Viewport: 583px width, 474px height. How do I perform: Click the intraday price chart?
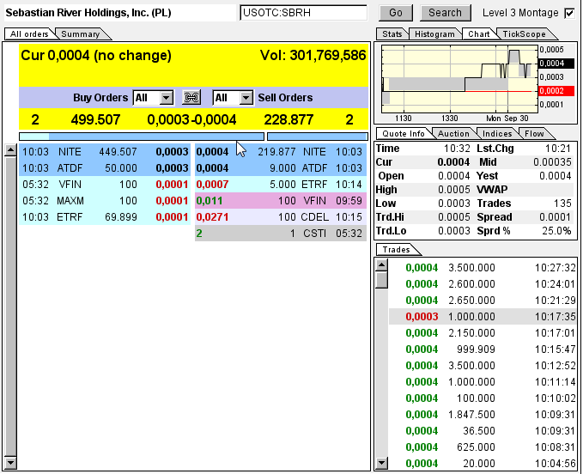(460, 79)
